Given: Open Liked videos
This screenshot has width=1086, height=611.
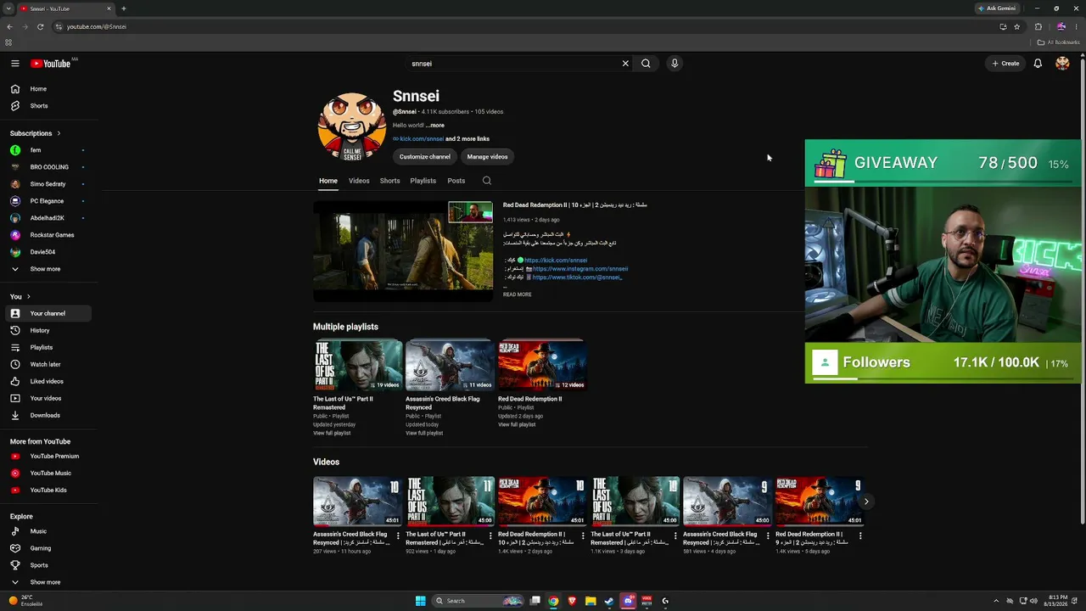Looking at the screenshot, I should (48, 381).
